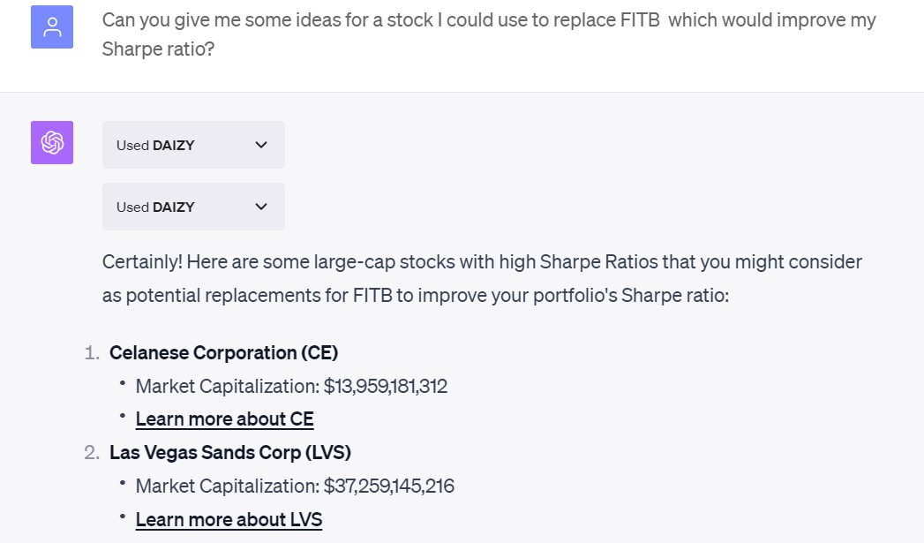Click the first Used DAIZY plugin label

coord(155,145)
